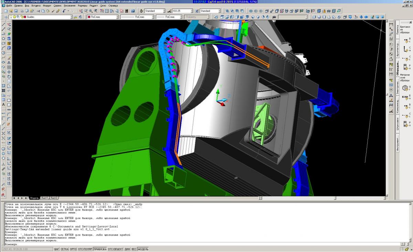Click the МОДЕЛЬ button in the status bar

143,249
